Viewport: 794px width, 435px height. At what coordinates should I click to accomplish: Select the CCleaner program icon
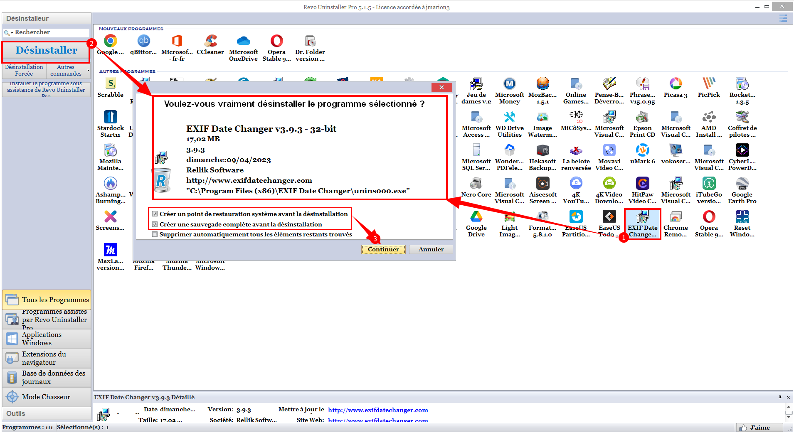210,41
